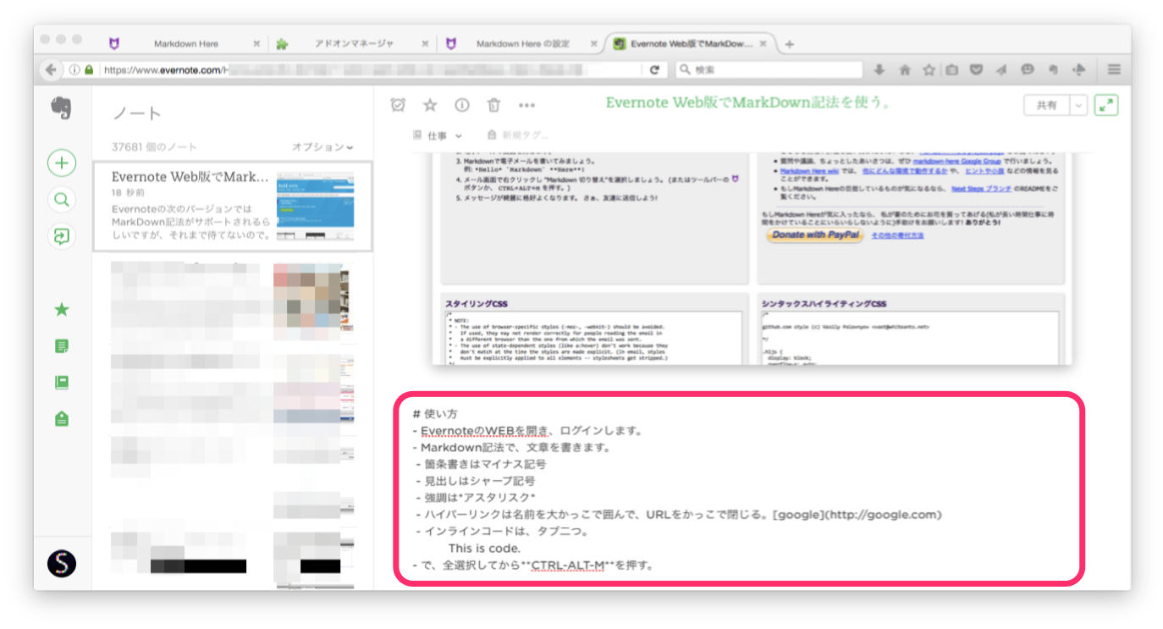The height and width of the screenshot is (629, 1163).
Task: Select the Evernote Web版でMark... note card
Action: 233,207
